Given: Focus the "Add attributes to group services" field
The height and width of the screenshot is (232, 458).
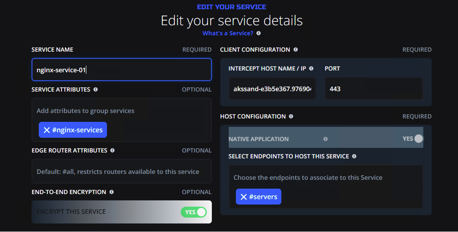Looking at the screenshot, I should [x=121, y=111].
